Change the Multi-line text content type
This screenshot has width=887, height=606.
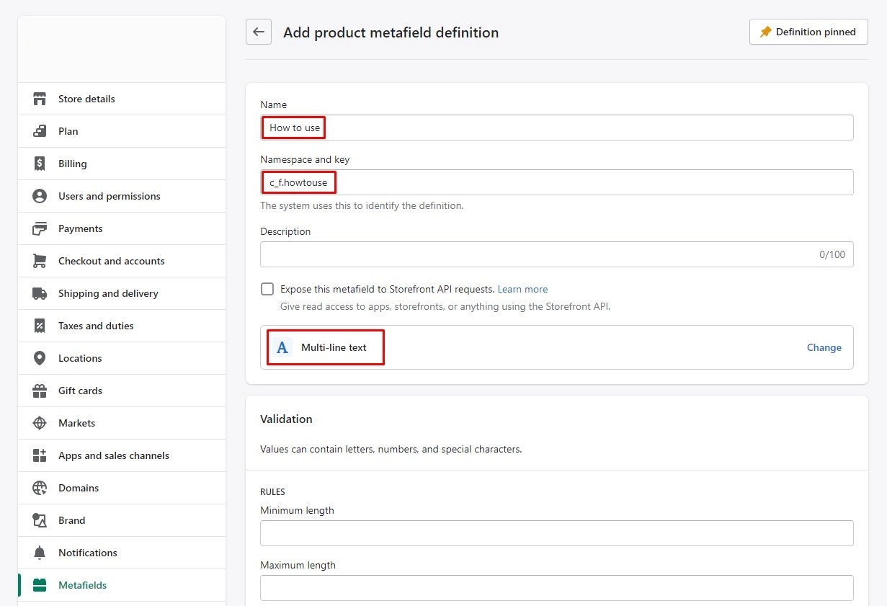coord(824,347)
